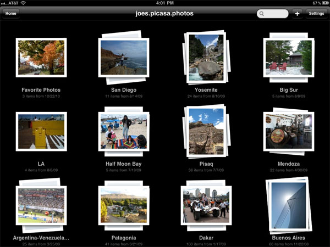Tap '22 items from 4/30/09' caption
Viewport: 330px width, 247px height.
[x=289, y=170]
